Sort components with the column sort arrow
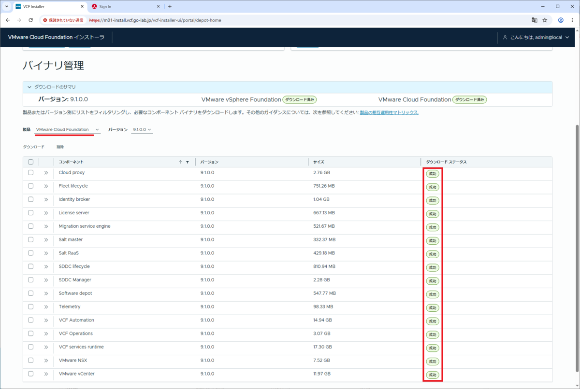580x389 pixels. click(x=180, y=162)
